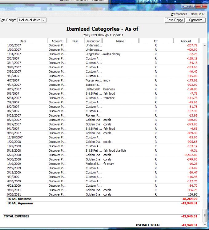
Task: Click the business memo entry
Action: tap(109, 89)
